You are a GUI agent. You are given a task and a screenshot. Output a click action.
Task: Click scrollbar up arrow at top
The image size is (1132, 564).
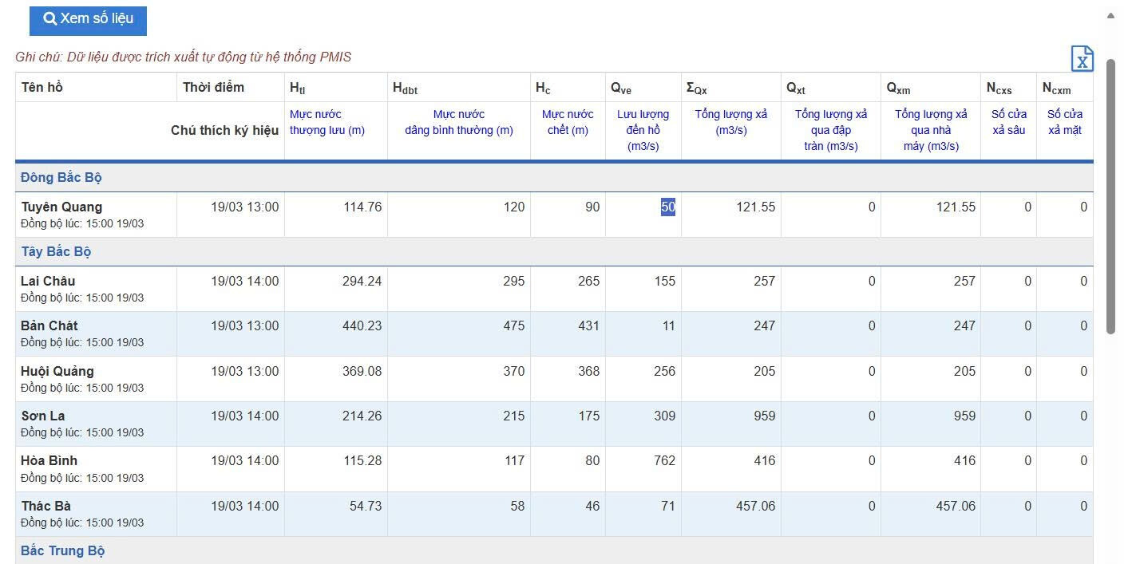1110,14
